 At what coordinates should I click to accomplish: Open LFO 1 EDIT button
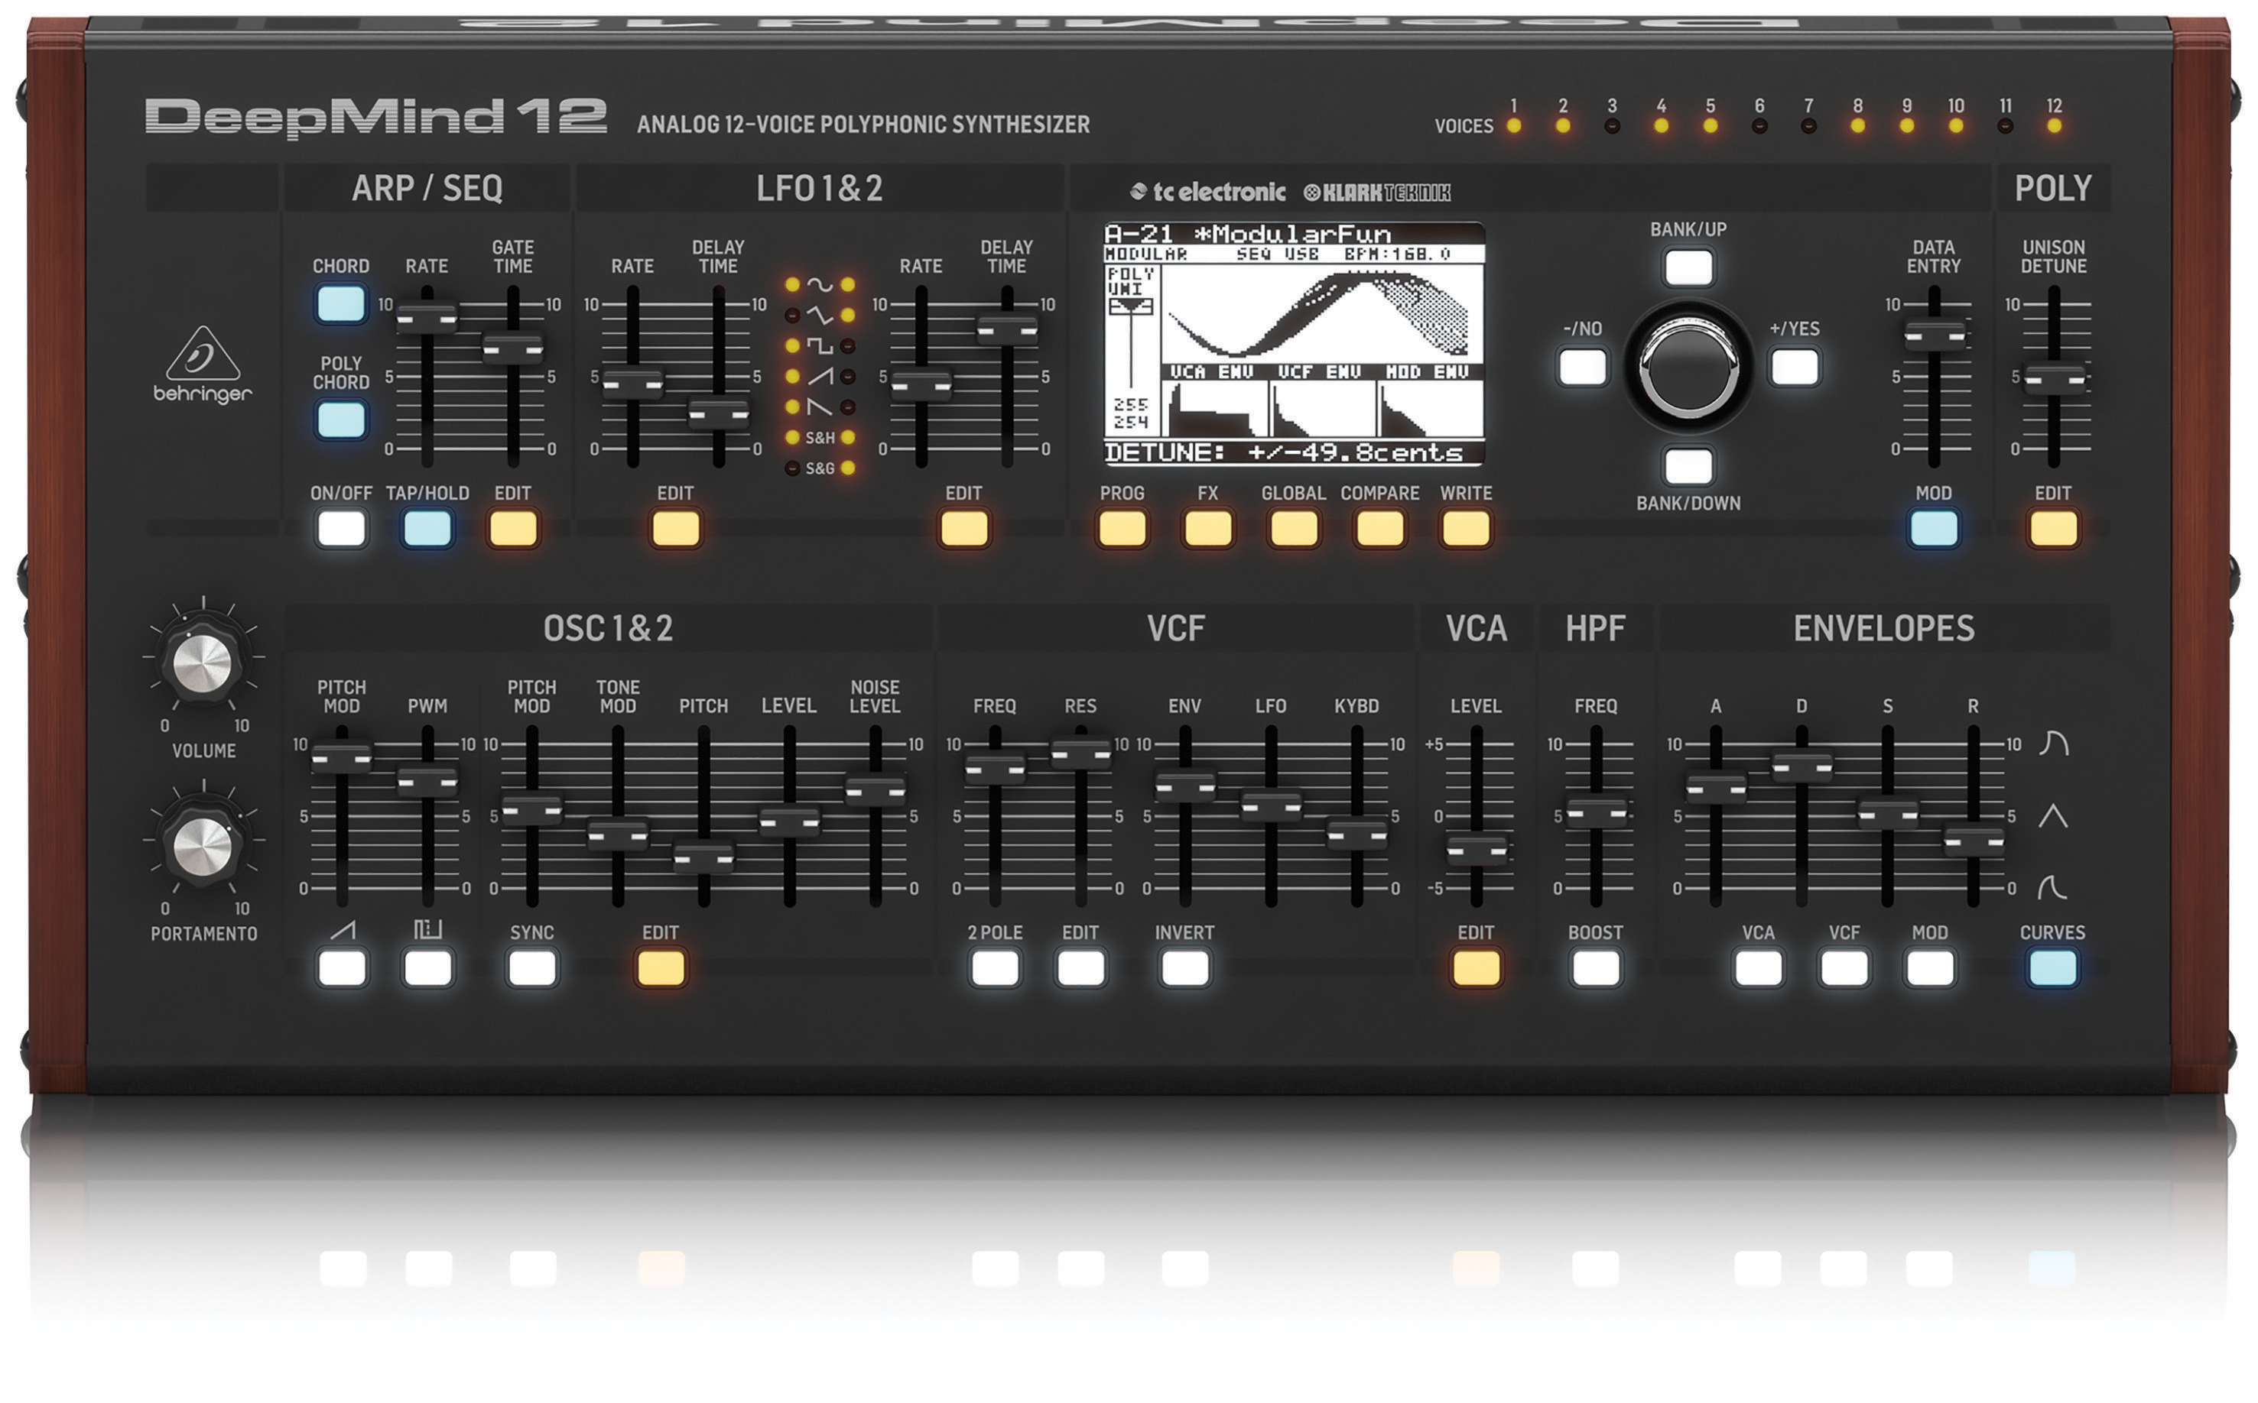[675, 529]
